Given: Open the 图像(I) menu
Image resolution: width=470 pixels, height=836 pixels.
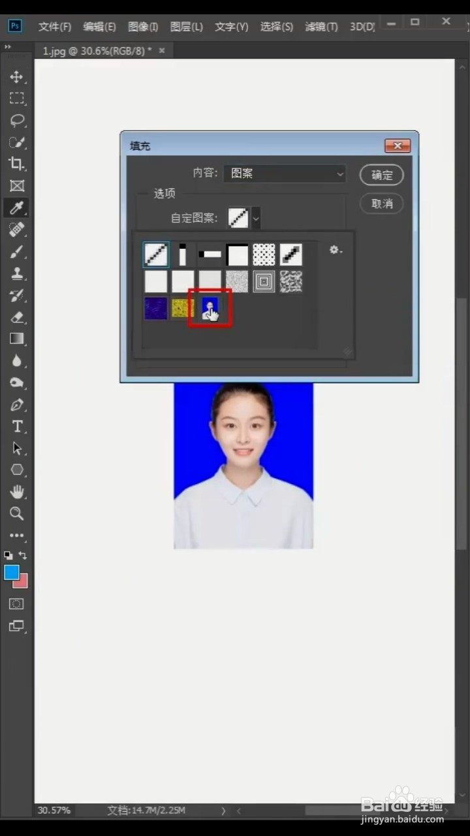Looking at the screenshot, I should coord(143,27).
